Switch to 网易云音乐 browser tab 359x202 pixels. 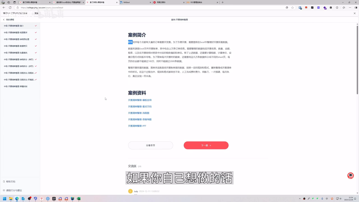pos(168,2)
